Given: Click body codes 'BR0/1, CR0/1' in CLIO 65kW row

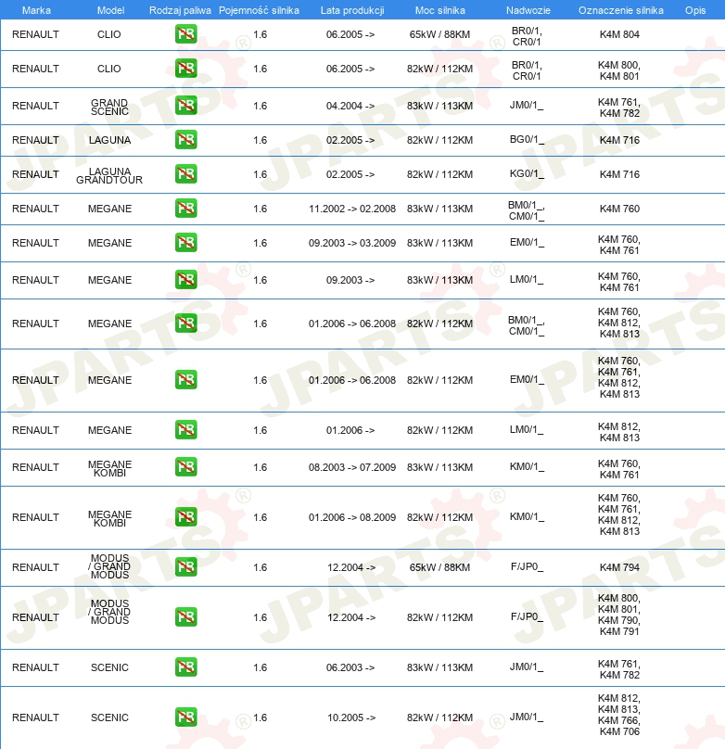Looking at the screenshot, I should click(x=527, y=36).
